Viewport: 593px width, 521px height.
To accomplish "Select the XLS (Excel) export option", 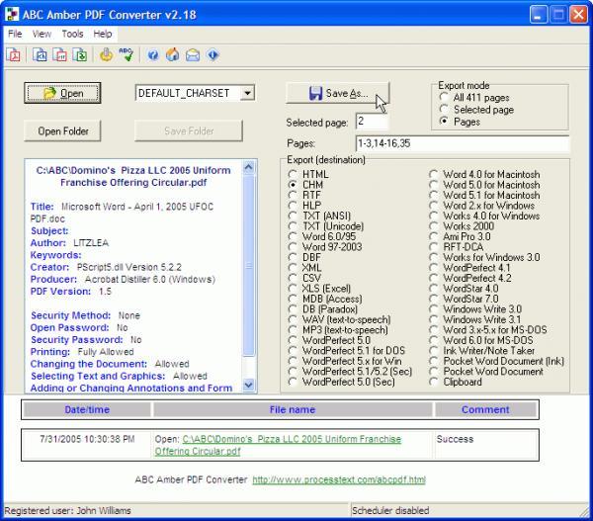I will pyautogui.click(x=319, y=289).
